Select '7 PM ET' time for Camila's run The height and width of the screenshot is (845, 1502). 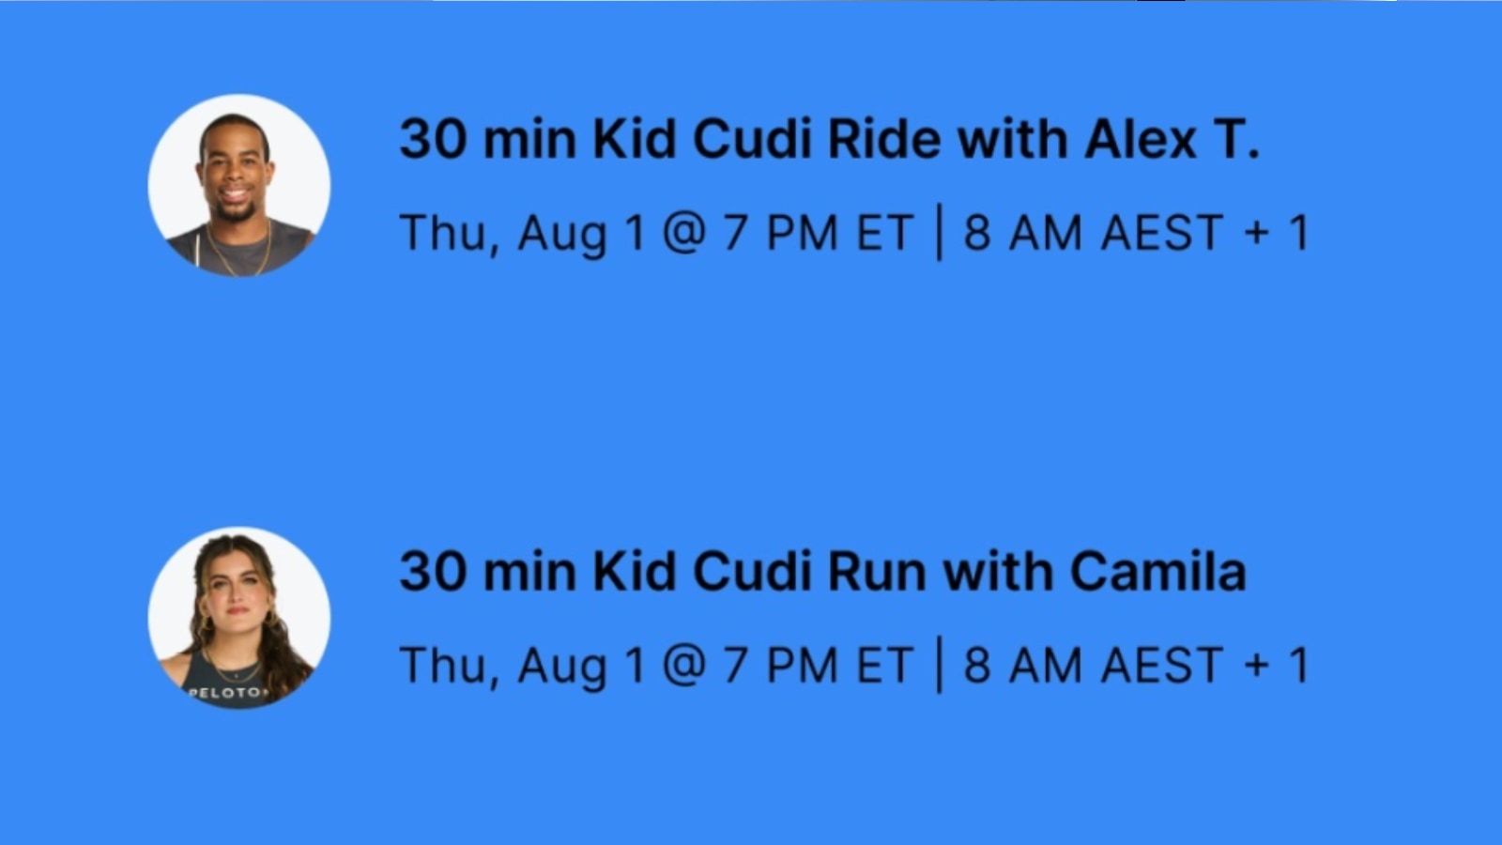point(817,665)
